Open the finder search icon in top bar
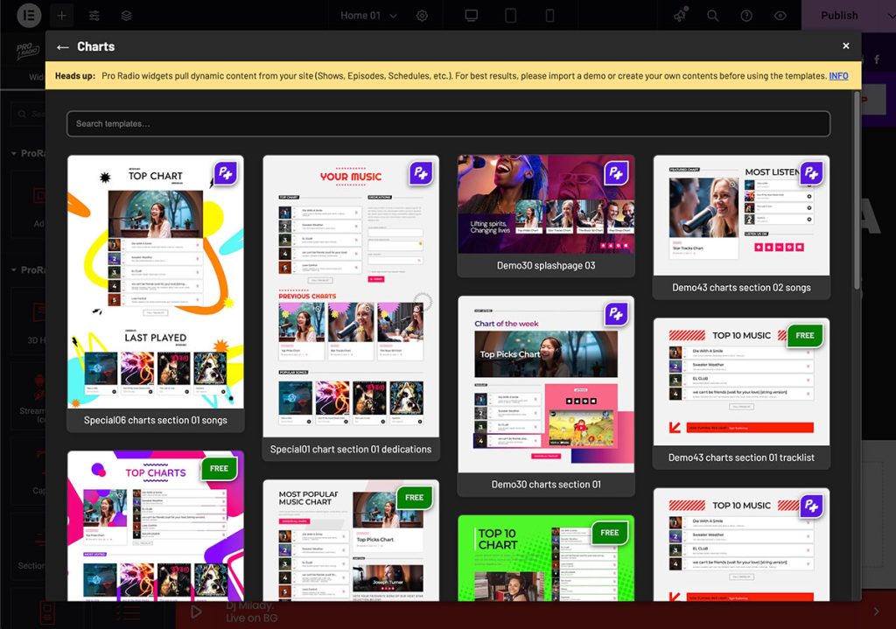896x629 pixels. coord(713,16)
